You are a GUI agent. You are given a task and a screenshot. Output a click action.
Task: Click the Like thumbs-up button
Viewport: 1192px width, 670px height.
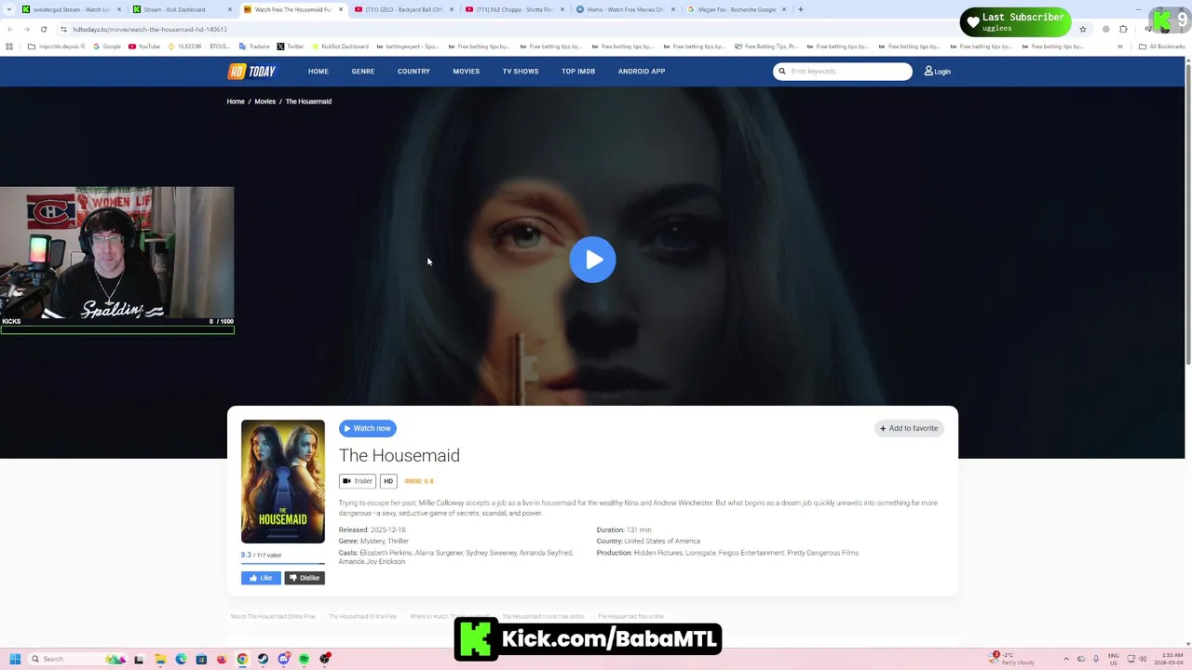[x=261, y=578]
